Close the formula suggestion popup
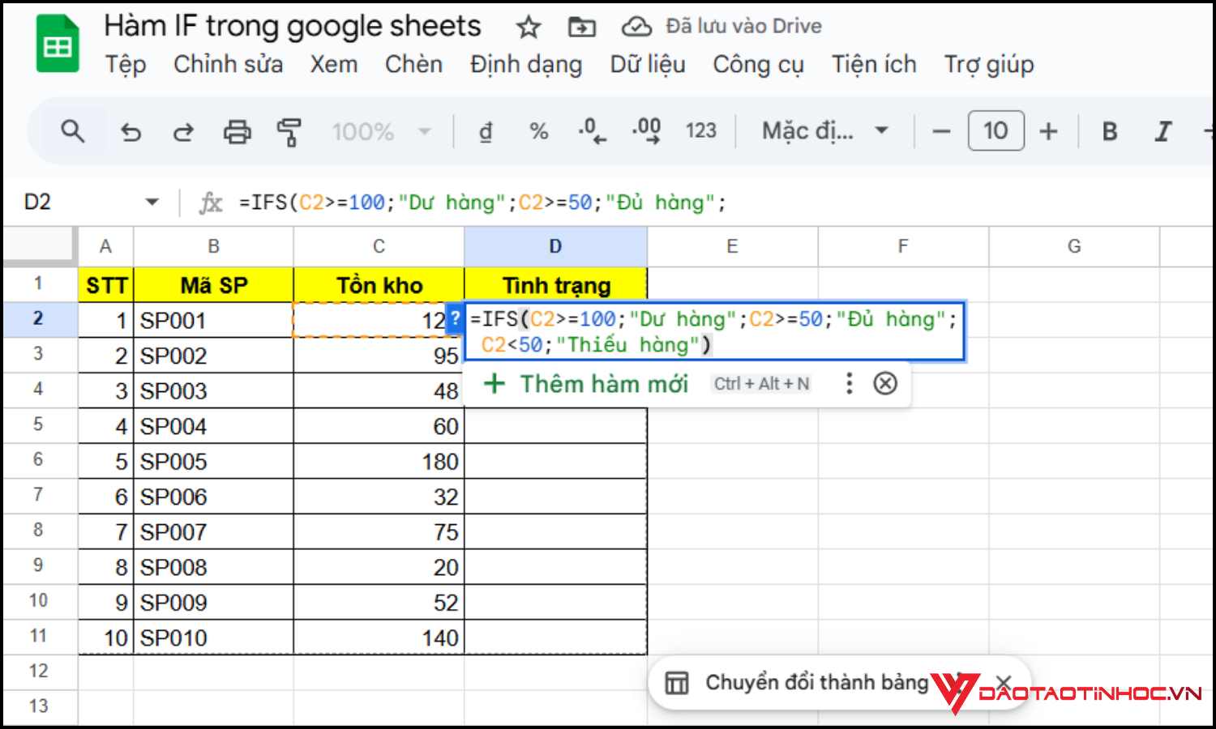The width and height of the screenshot is (1216, 729). coord(885,383)
